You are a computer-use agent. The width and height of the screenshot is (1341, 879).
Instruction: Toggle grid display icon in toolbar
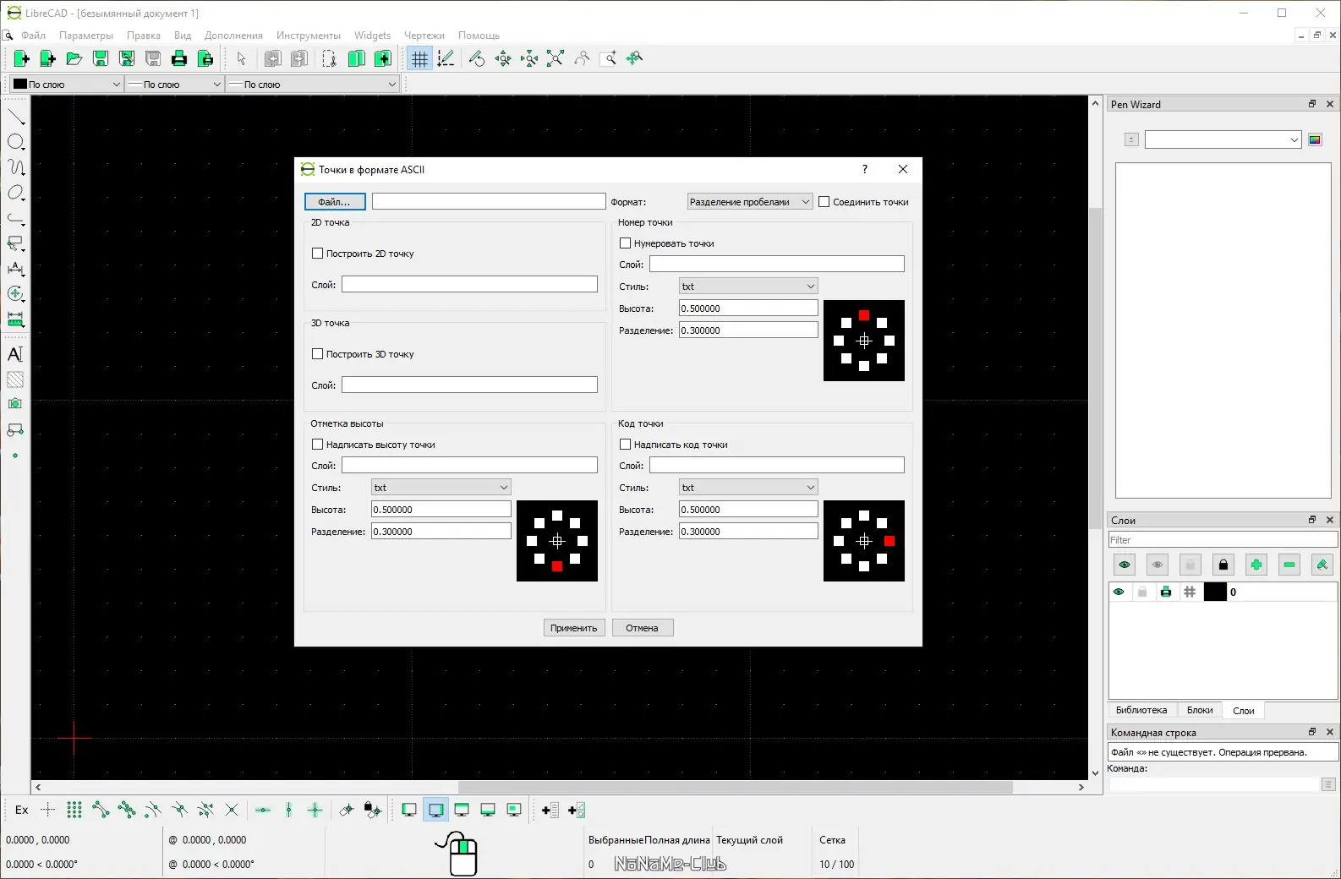coord(419,58)
